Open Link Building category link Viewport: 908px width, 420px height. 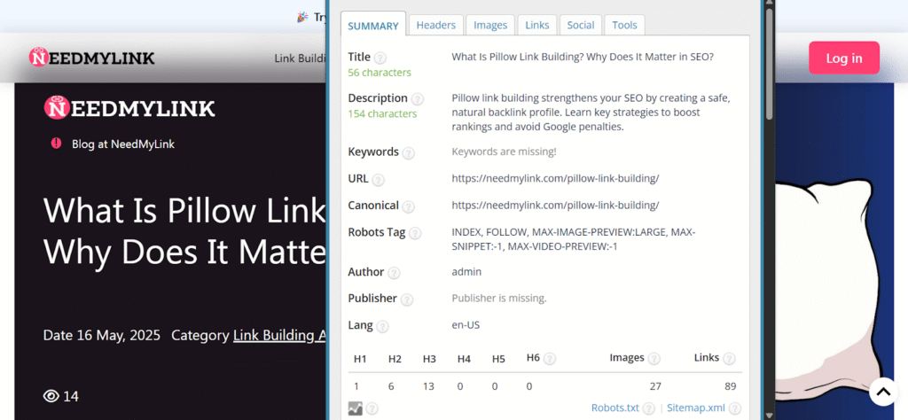pos(279,336)
